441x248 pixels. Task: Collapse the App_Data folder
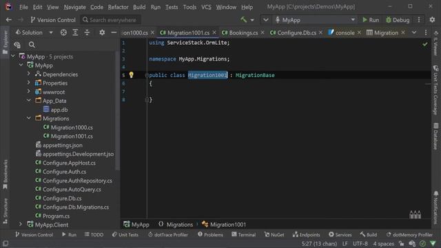coord(29,101)
